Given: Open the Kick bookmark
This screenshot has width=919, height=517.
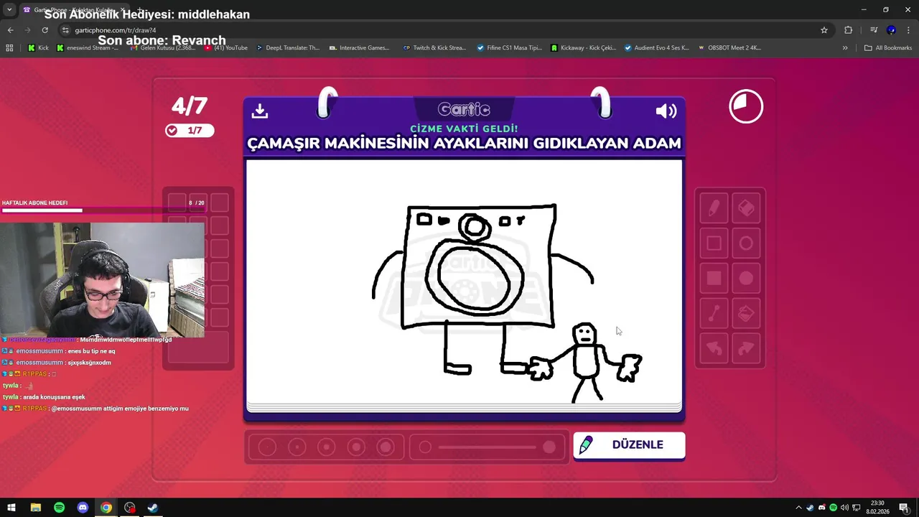Looking at the screenshot, I should tap(38, 48).
